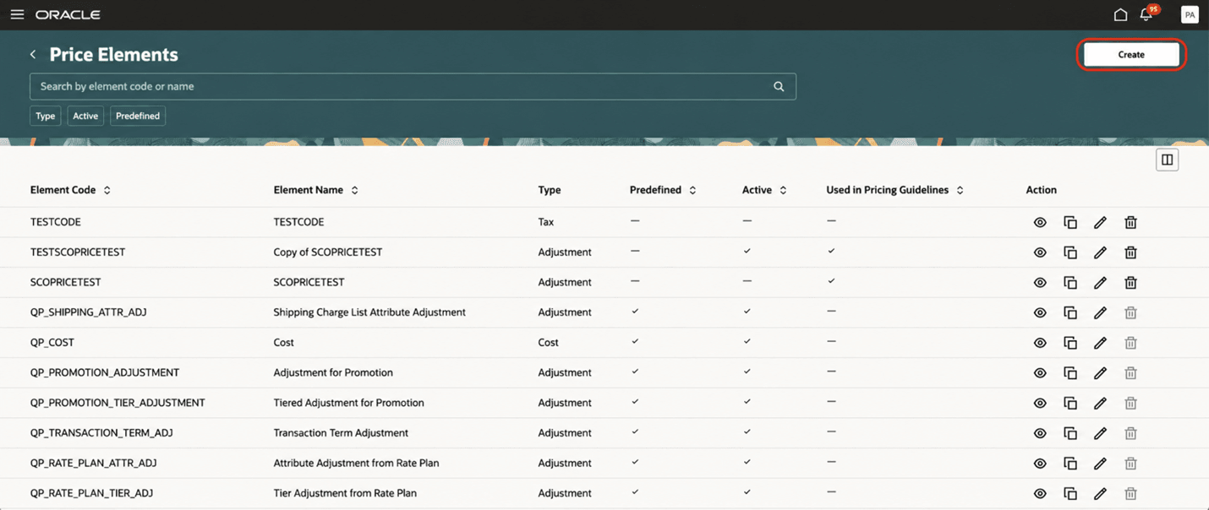
Task: Focus the element code or name search field
Action: click(x=413, y=86)
